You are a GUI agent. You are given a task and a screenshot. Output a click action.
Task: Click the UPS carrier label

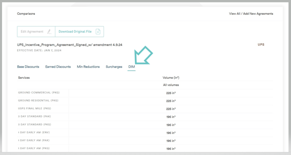(261, 44)
